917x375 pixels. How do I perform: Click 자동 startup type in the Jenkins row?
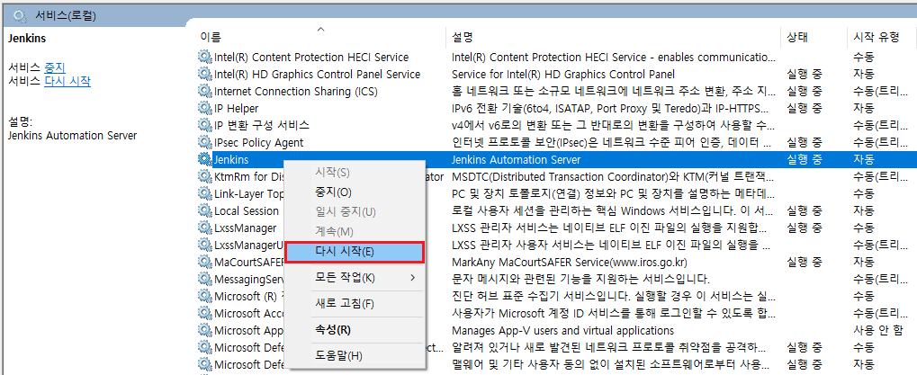pos(864,159)
